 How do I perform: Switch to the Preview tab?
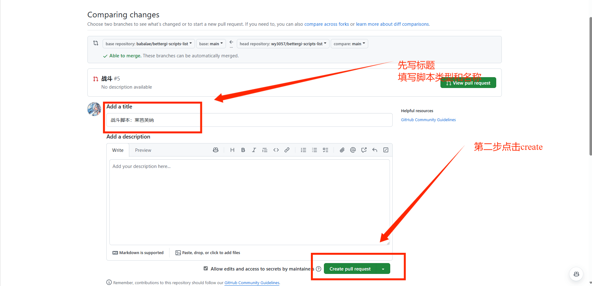point(143,150)
